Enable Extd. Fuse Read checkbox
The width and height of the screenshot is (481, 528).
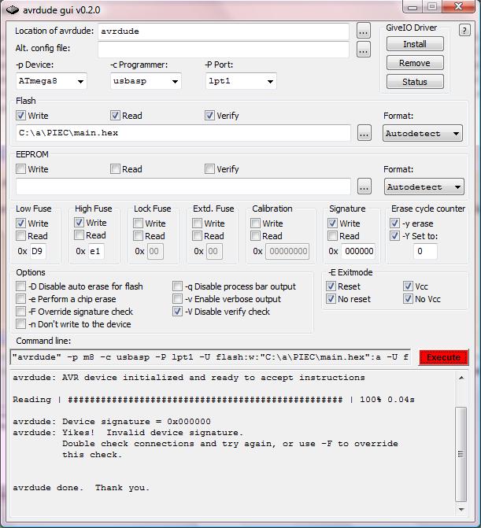(x=197, y=236)
